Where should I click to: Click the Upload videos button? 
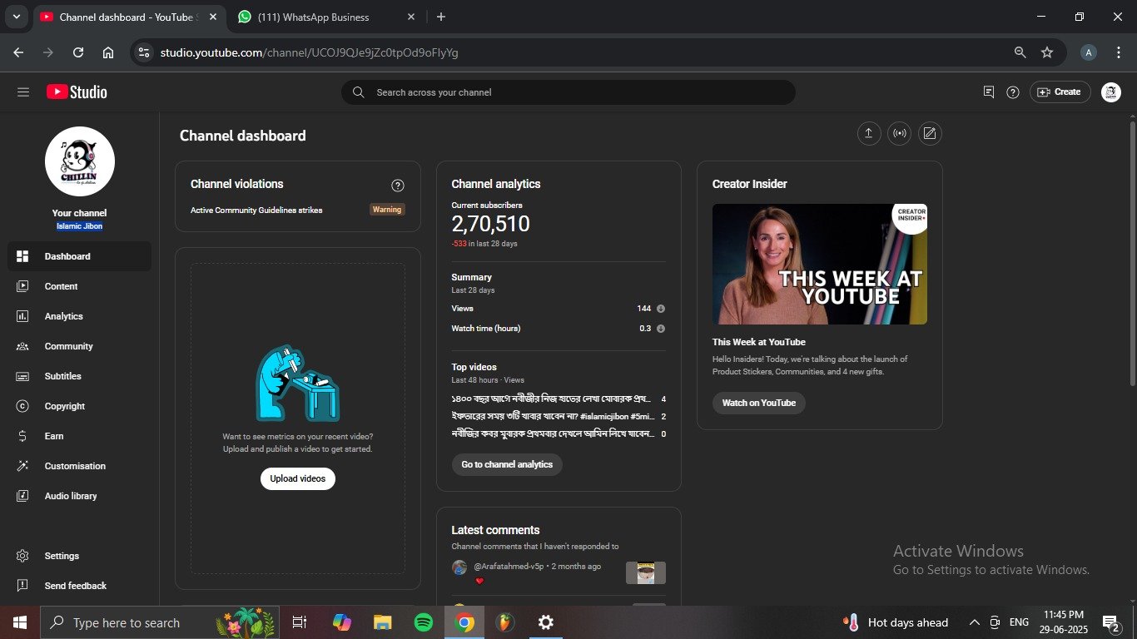(298, 478)
